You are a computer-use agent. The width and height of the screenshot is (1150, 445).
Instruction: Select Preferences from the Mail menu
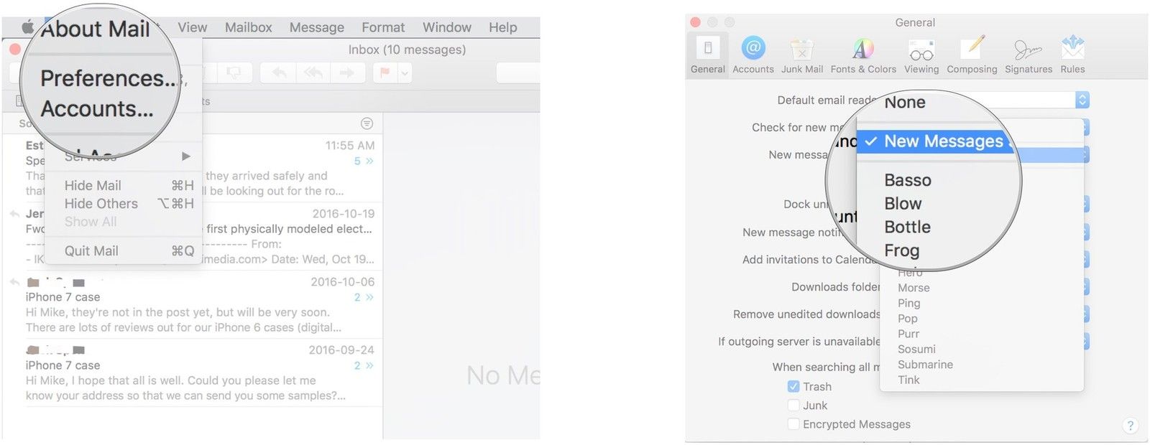tap(108, 78)
